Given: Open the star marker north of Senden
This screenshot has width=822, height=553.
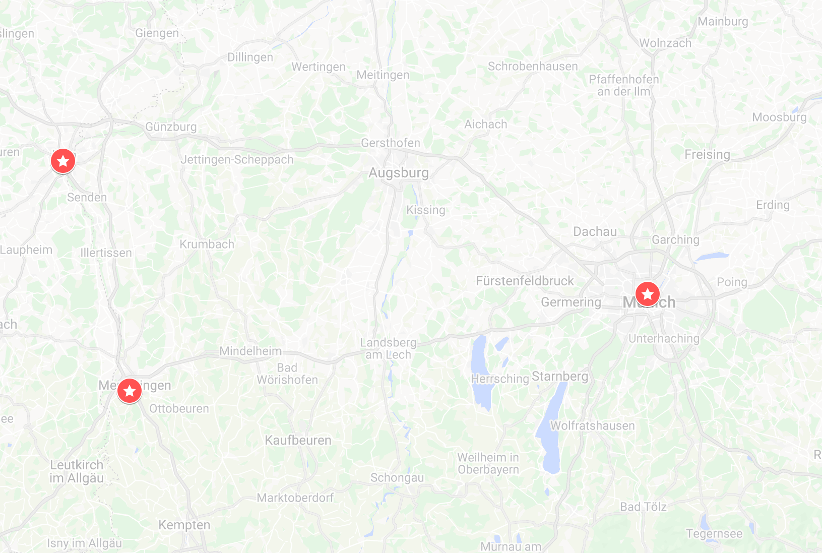Looking at the screenshot, I should coord(63,161).
